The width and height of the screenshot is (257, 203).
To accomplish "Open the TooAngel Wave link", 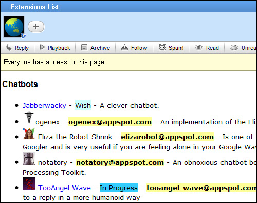I will click(x=64, y=188).
